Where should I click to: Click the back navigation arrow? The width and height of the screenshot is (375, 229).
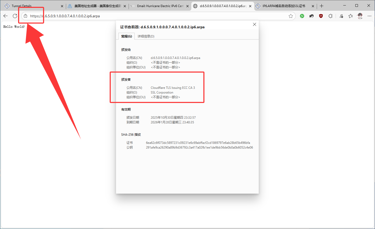(6, 16)
